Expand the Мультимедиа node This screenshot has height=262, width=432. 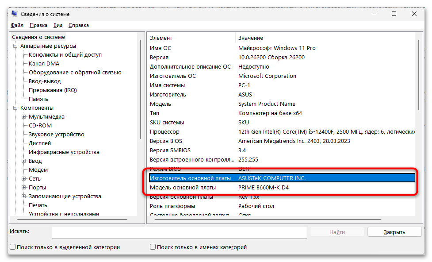tap(24, 117)
